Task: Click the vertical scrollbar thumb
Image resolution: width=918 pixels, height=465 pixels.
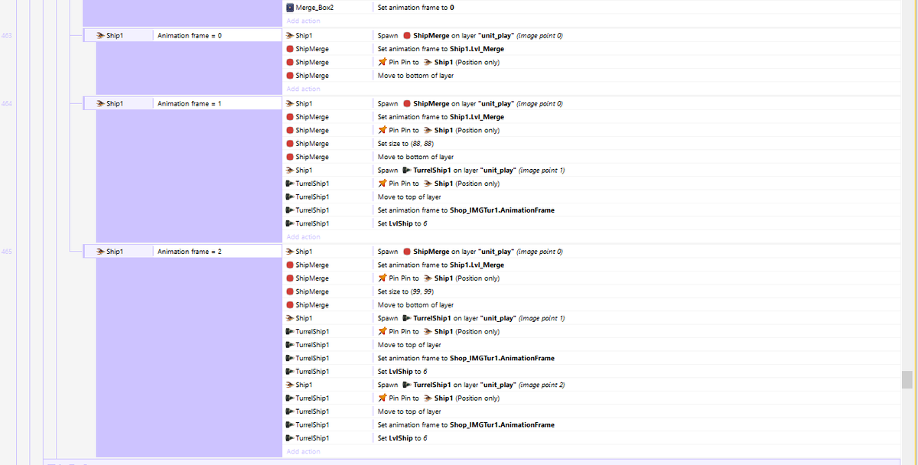Action: coord(907,379)
